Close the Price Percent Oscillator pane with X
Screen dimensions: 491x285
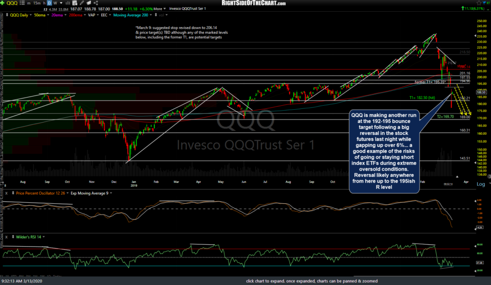point(7,194)
